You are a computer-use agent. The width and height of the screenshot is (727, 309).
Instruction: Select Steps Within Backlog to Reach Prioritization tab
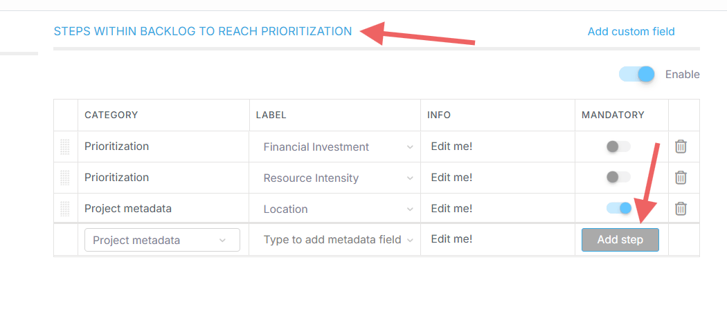pyautogui.click(x=203, y=31)
